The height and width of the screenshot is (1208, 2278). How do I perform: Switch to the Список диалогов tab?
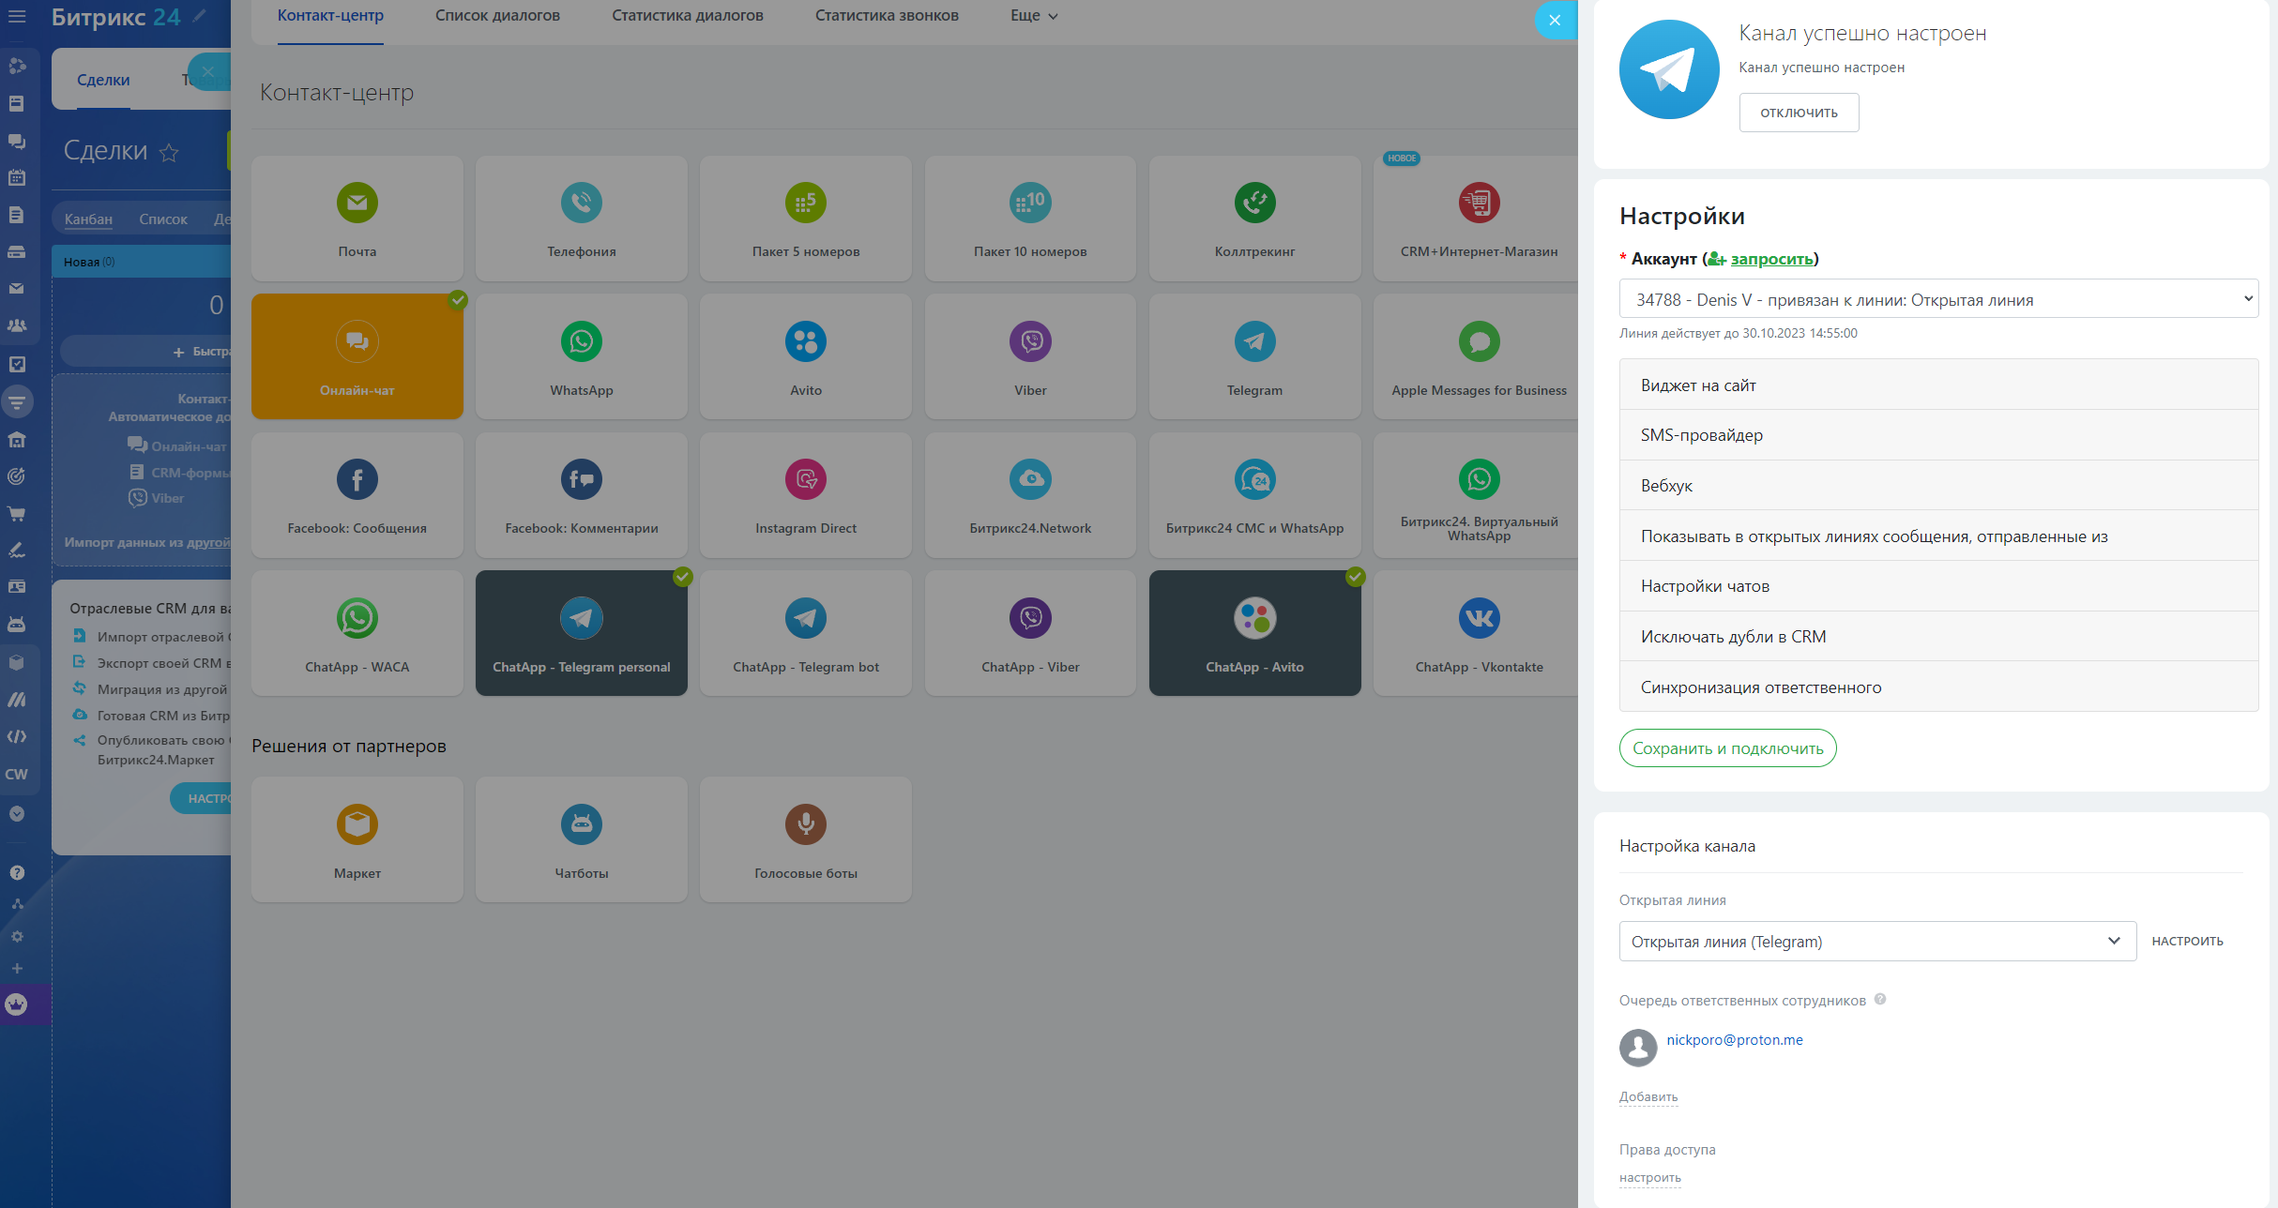tap(497, 16)
